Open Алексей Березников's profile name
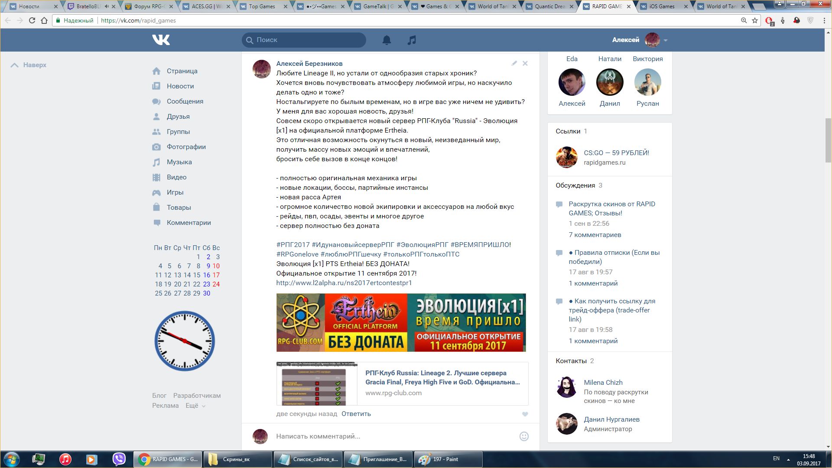 click(309, 64)
